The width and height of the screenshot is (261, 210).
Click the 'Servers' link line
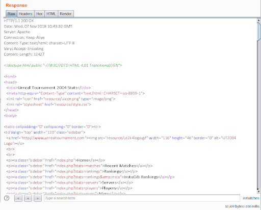coord(70,182)
